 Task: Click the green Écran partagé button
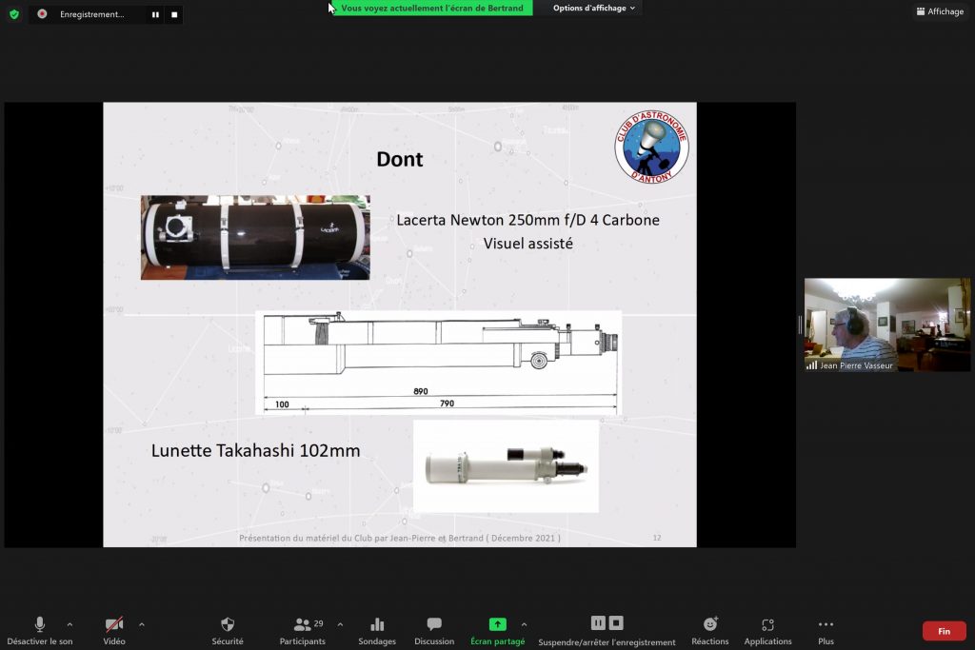[x=497, y=631]
